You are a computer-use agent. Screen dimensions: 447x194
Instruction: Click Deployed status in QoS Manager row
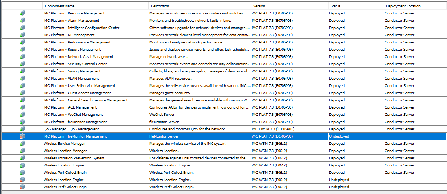coord(337,129)
